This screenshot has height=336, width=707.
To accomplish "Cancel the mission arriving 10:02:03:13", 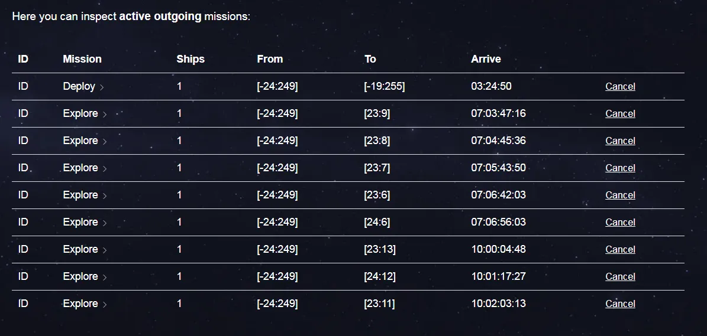I will point(620,304).
